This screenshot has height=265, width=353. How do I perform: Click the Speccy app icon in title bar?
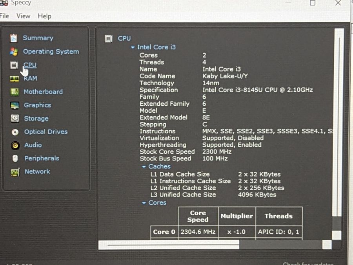click(4, 3)
